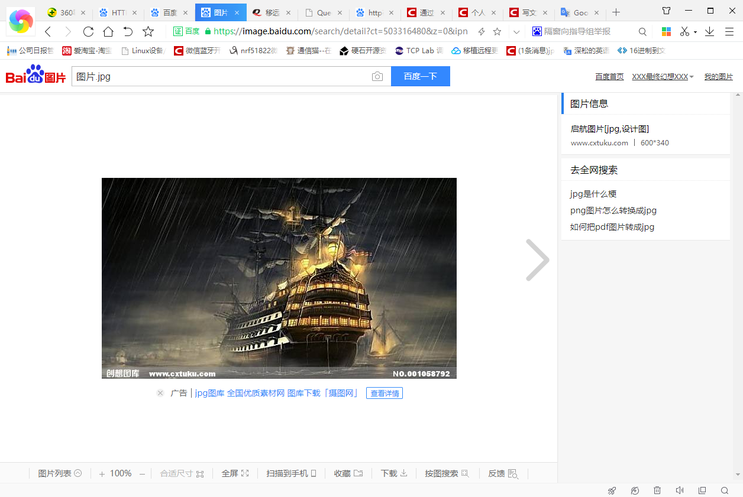743x497 pixels.
Task: Reload the page with the refresh icon
Action: tap(88, 32)
